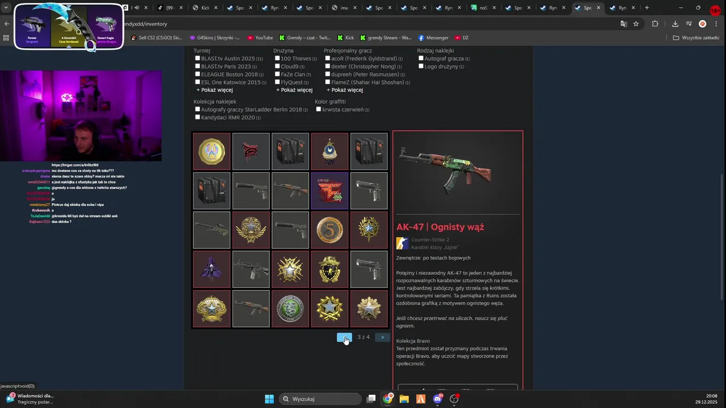
Task: Enable the acoR (Frederik Gyldstrand) filter
Action: pyautogui.click(x=328, y=58)
